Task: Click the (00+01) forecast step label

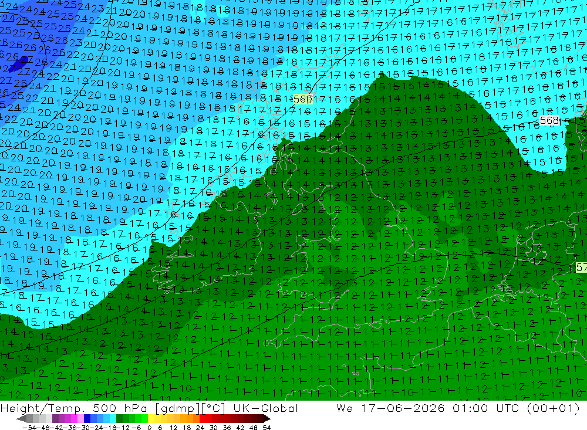Action: (554, 408)
